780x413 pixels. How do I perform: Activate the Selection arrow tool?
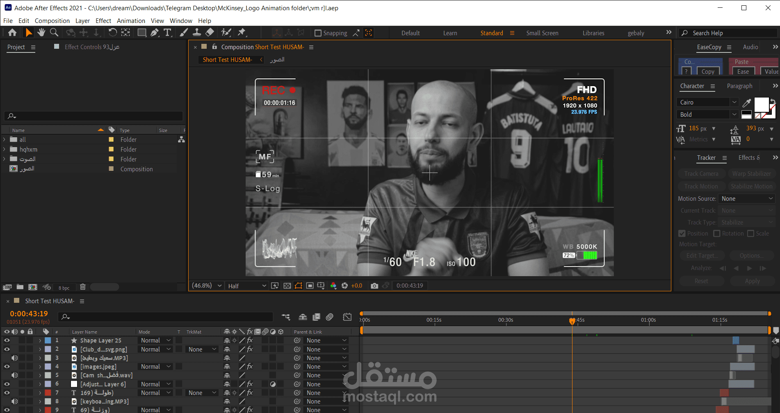(x=28, y=33)
